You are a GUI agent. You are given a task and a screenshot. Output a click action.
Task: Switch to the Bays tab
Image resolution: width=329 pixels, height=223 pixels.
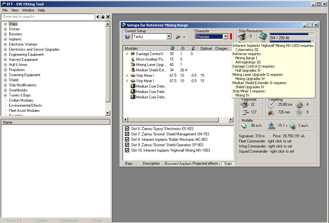click(x=129, y=163)
